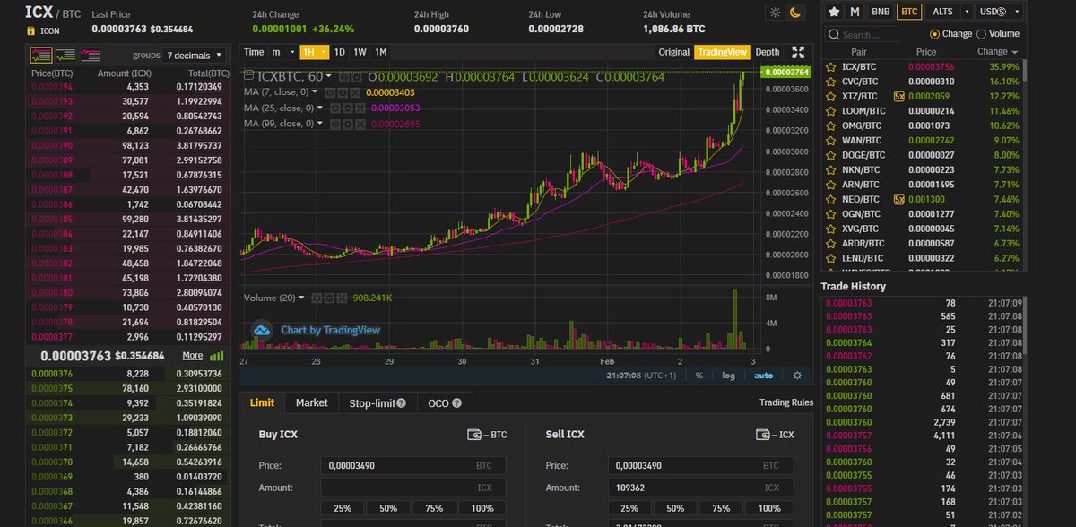Screen dimensions: 1076x527
Task: Expand ICXBTC, 60 legend dropdown
Action: (330, 77)
